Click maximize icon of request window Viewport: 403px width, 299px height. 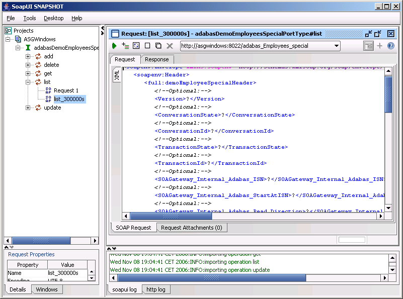tap(378, 34)
